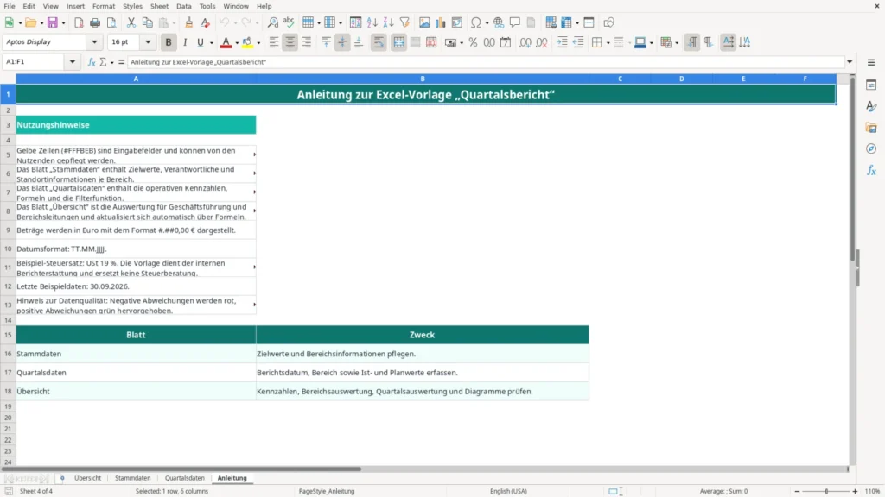The height and width of the screenshot is (497, 885).
Task: Open the Format menu
Action: click(x=104, y=6)
